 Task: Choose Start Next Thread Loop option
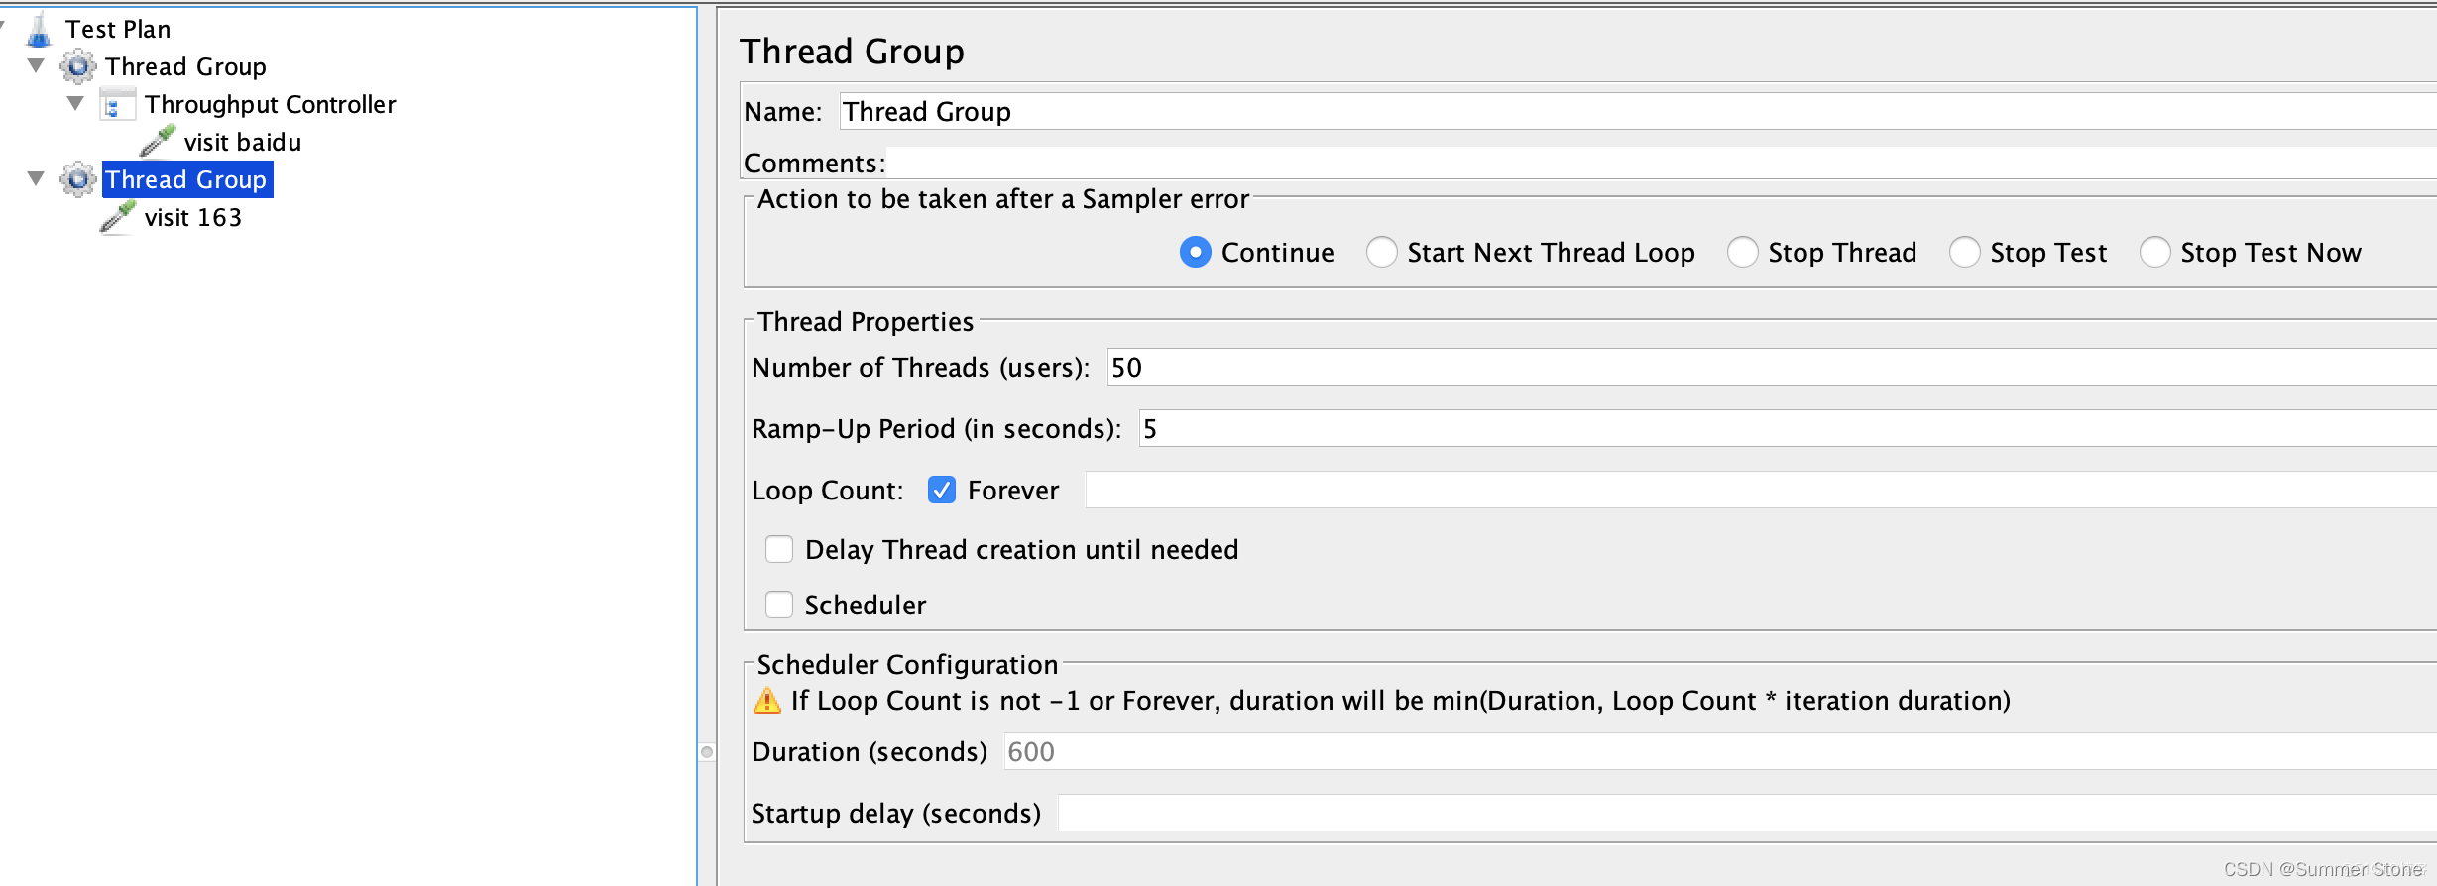[x=1381, y=253]
